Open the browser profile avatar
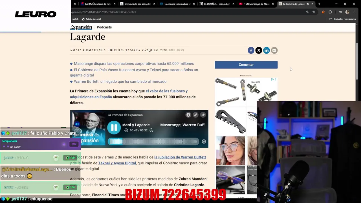Image resolution: width=361 pixels, height=203 pixels. pos(347,12)
